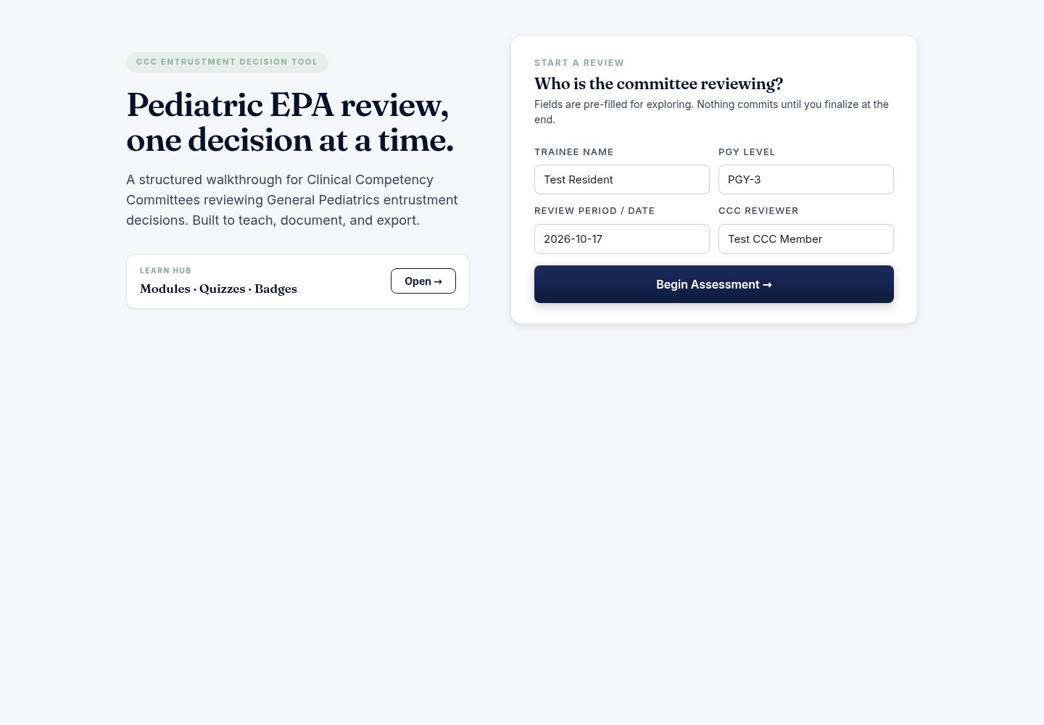Click the word Modules in Learn Hub
1044x725 pixels.
[165, 289]
